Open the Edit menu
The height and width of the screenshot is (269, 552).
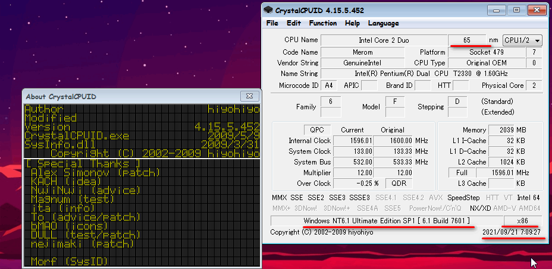[x=294, y=23]
